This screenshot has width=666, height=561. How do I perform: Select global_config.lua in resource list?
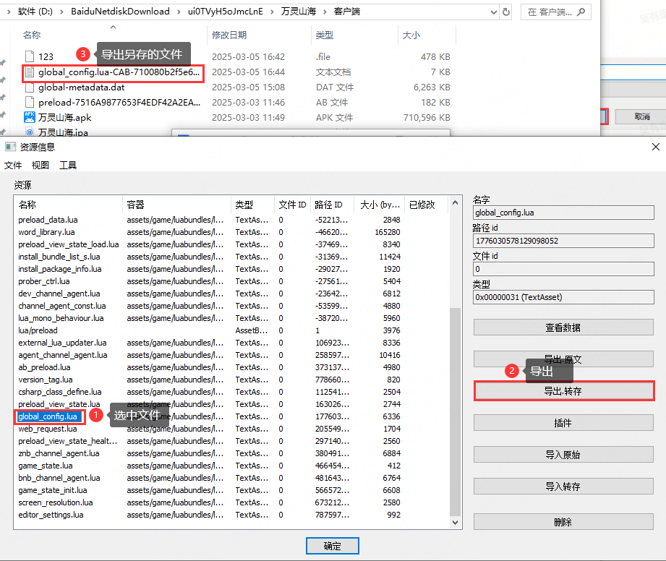(x=48, y=416)
